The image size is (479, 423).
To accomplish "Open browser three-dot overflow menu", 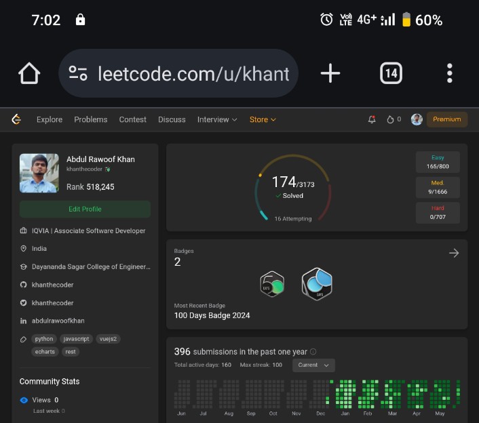I will click(x=449, y=73).
